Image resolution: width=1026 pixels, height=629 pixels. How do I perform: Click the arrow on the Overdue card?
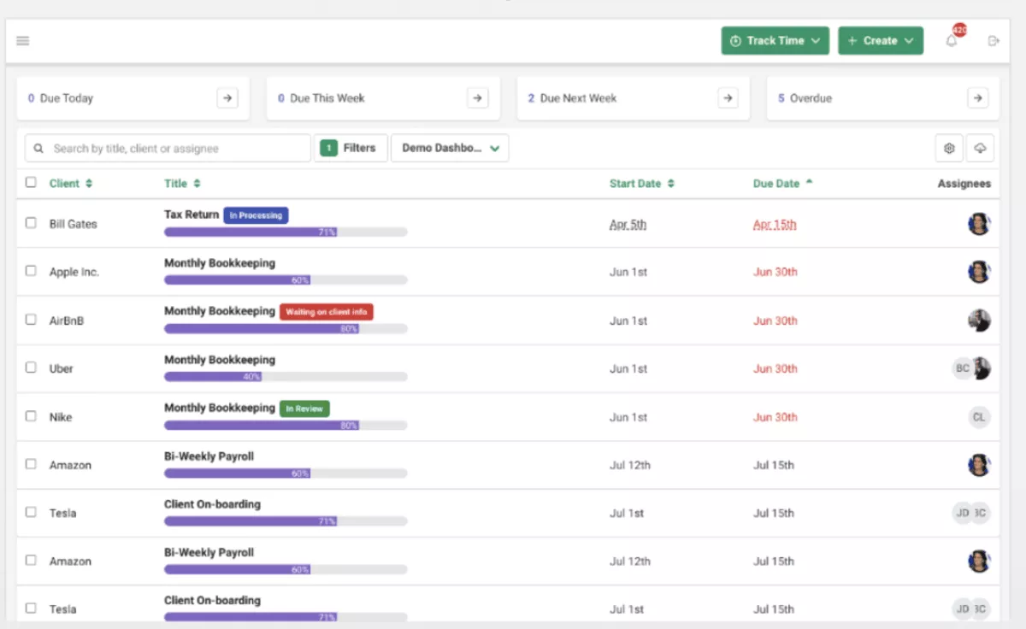tap(978, 97)
